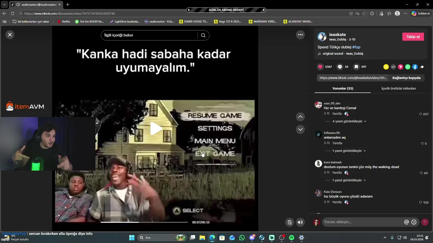Like the video with the heart icon
Viewport: 433px width, 243px height.
click(320, 67)
